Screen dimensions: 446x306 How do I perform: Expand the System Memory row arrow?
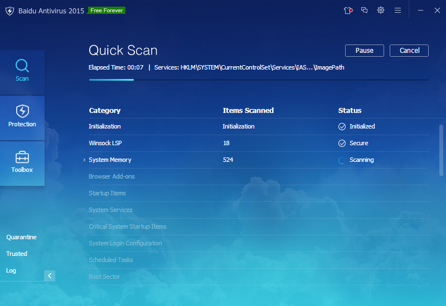[x=84, y=160]
